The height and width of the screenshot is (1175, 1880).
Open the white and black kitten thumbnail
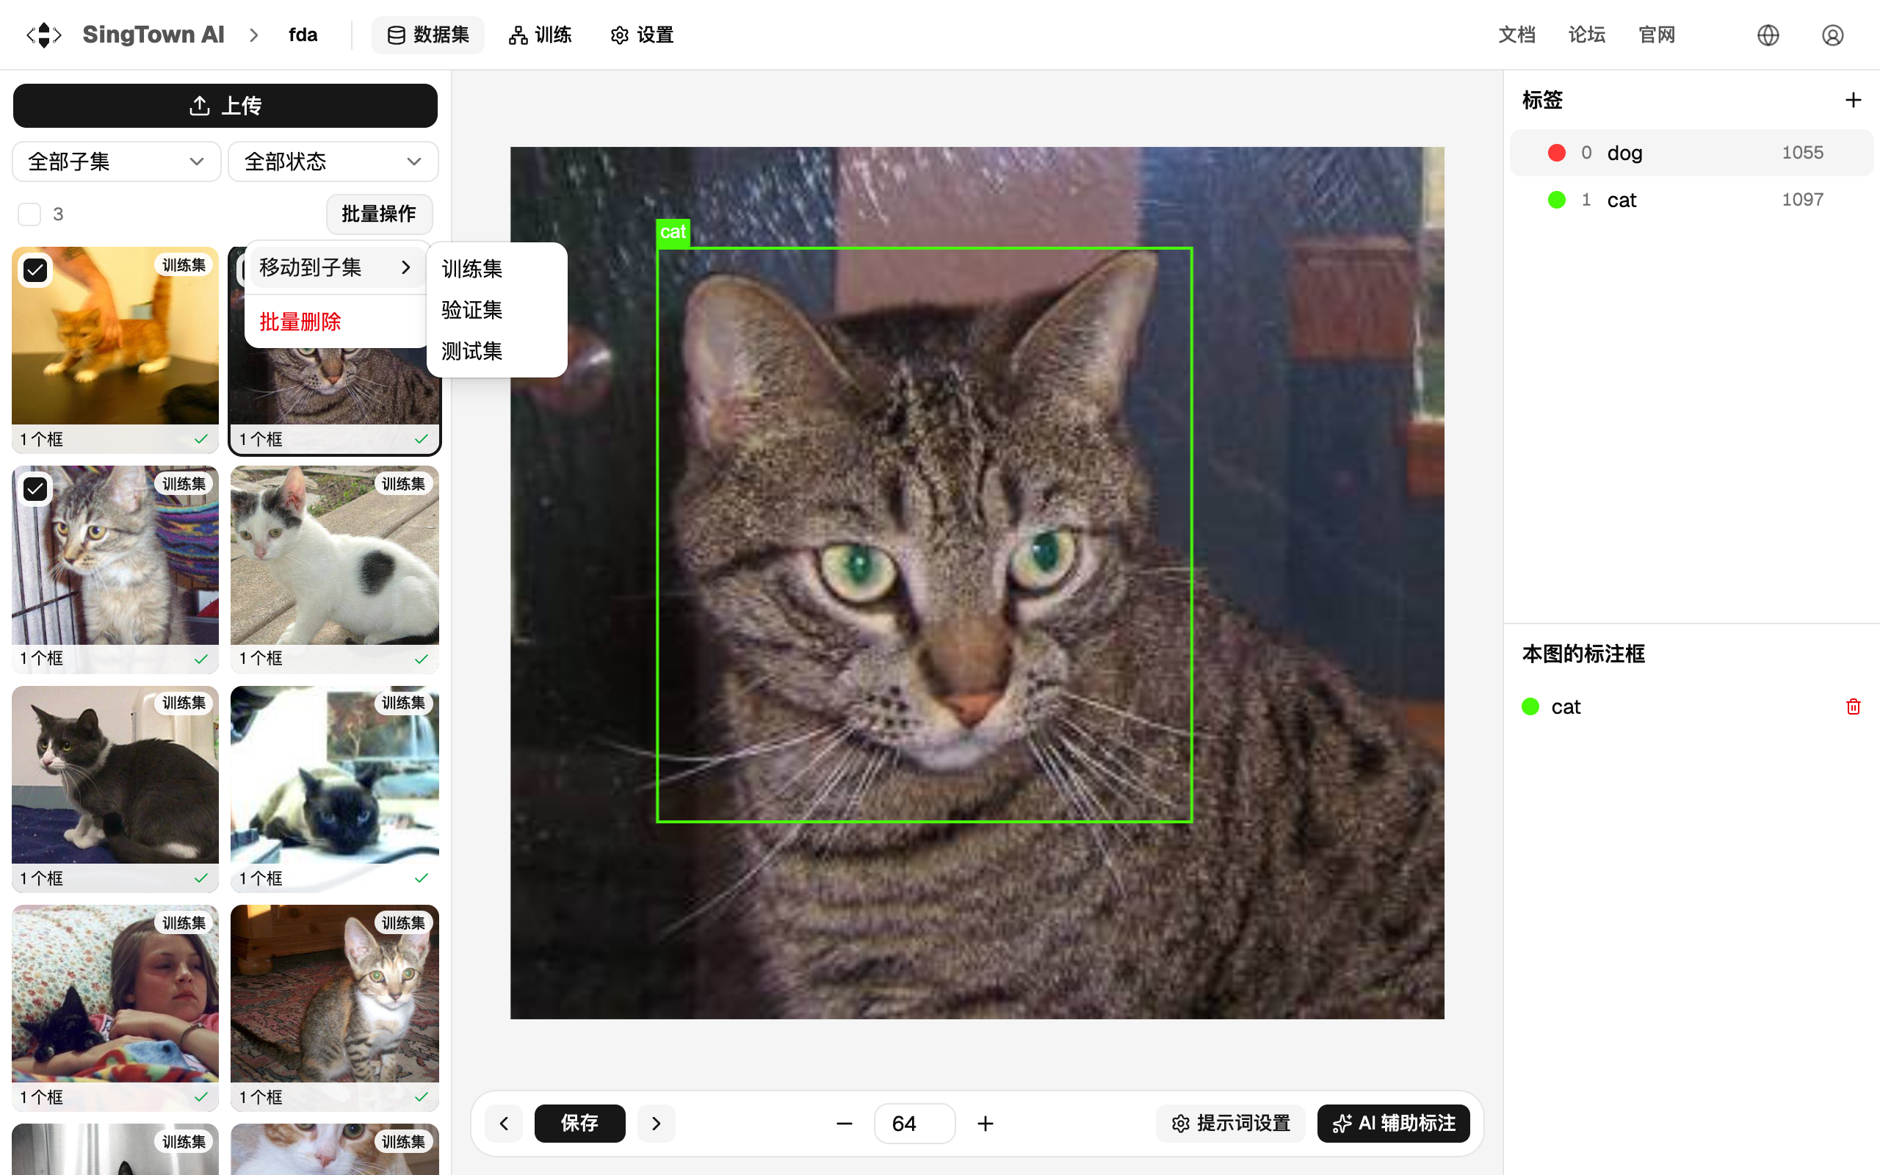point(335,570)
